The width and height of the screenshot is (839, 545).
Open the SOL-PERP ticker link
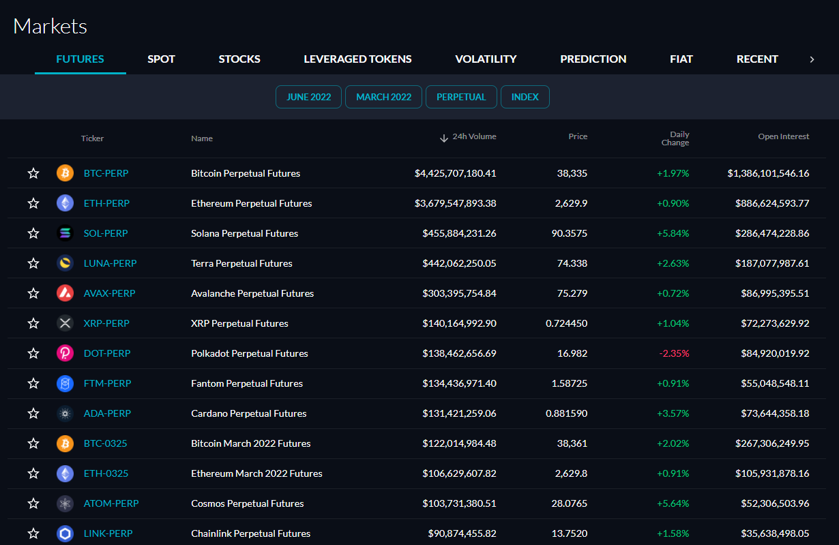pyautogui.click(x=106, y=233)
